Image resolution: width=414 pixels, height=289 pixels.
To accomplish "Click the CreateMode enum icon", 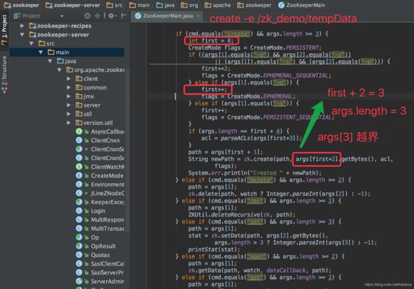I will pos(79,175).
